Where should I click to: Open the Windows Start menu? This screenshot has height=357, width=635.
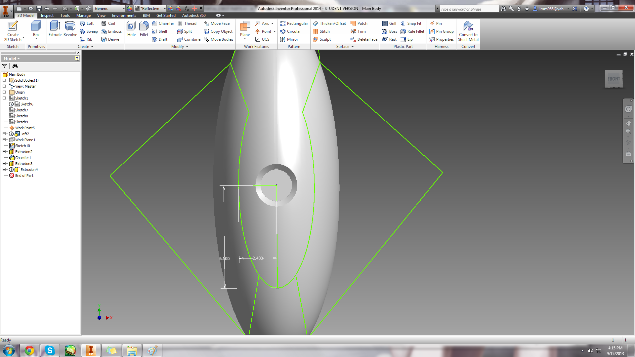click(x=9, y=350)
